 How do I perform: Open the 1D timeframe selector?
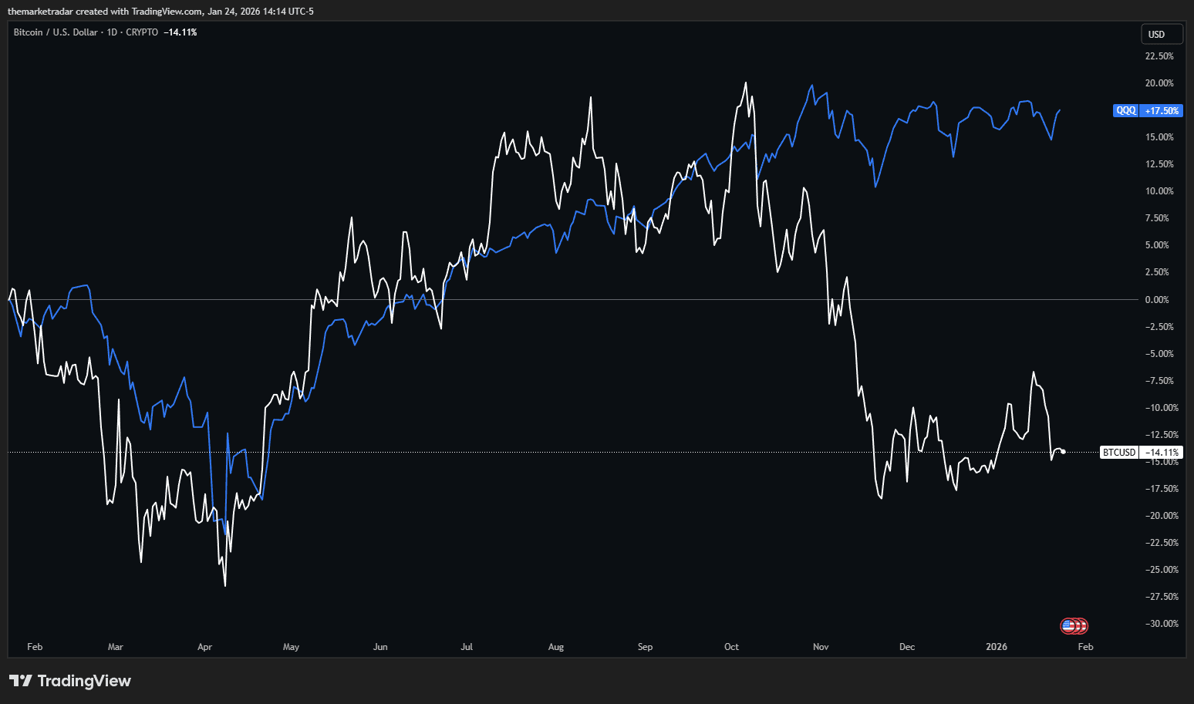coord(113,32)
